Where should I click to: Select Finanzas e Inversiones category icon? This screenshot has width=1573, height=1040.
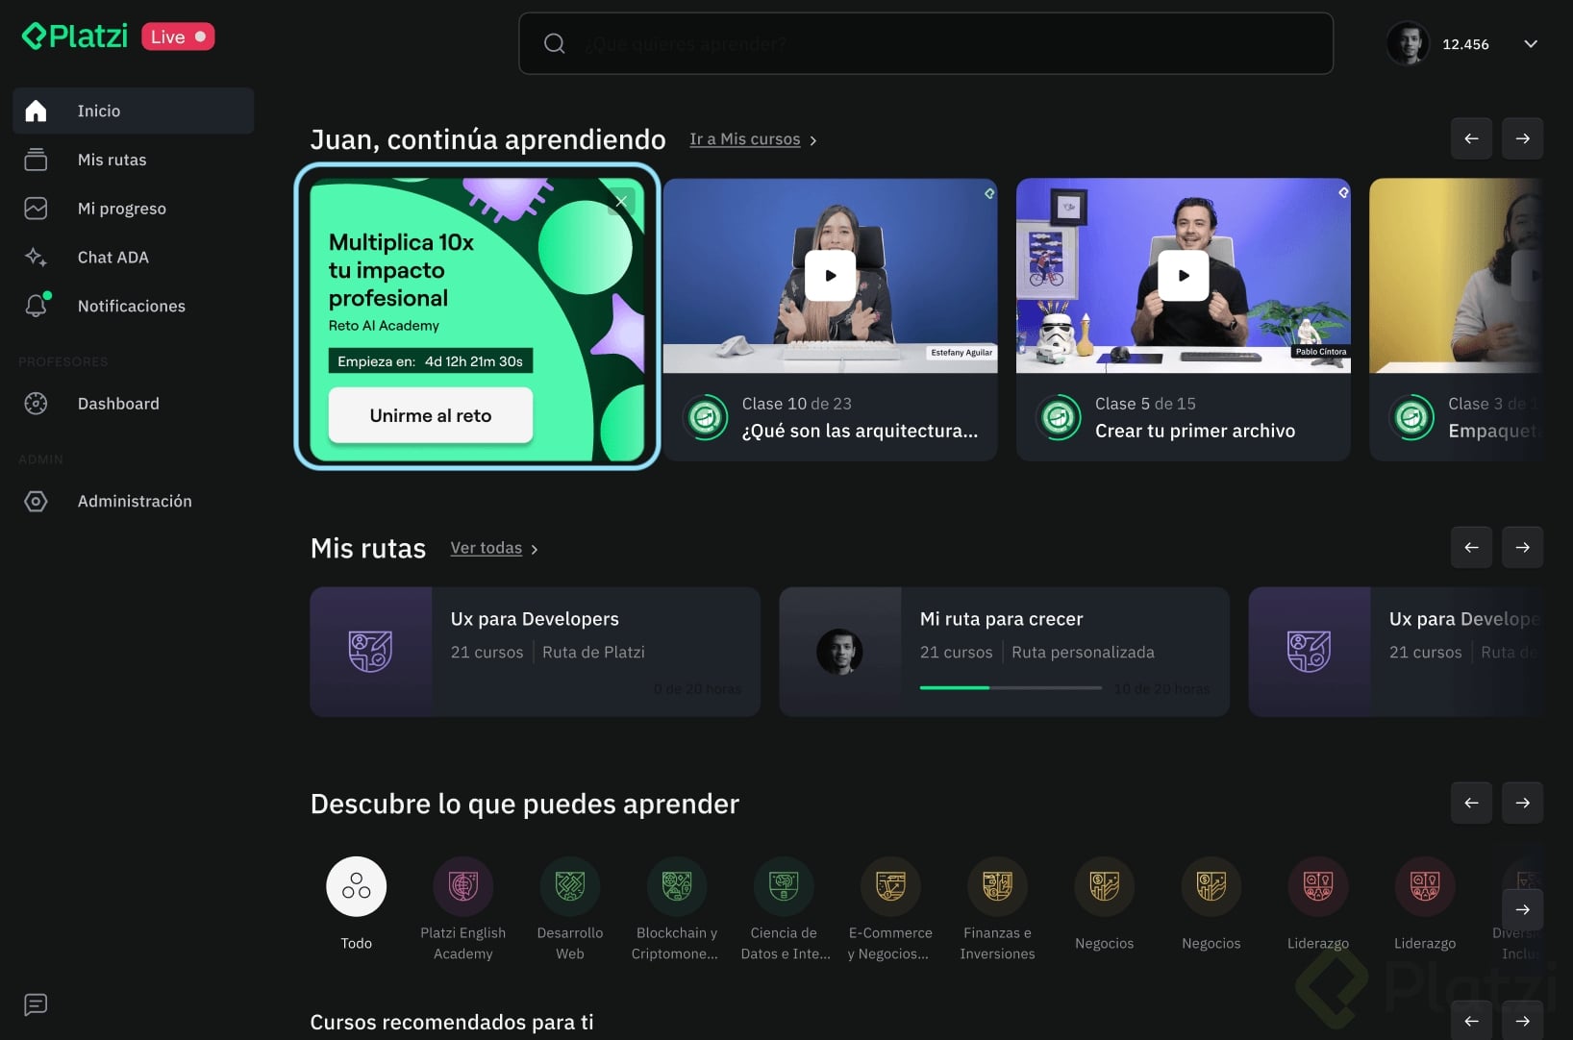pyautogui.click(x=997, y=886)
